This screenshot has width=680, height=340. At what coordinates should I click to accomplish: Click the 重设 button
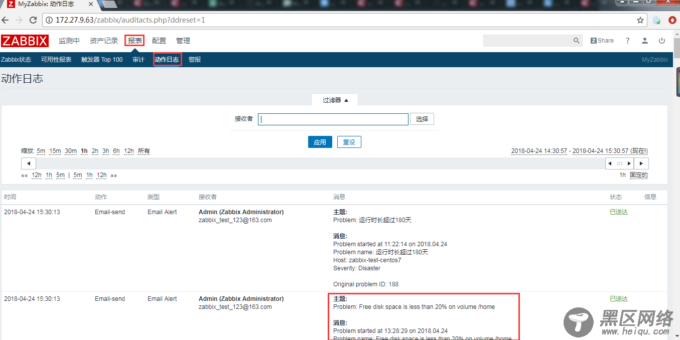pyautogui.click(x=349, y=142)
